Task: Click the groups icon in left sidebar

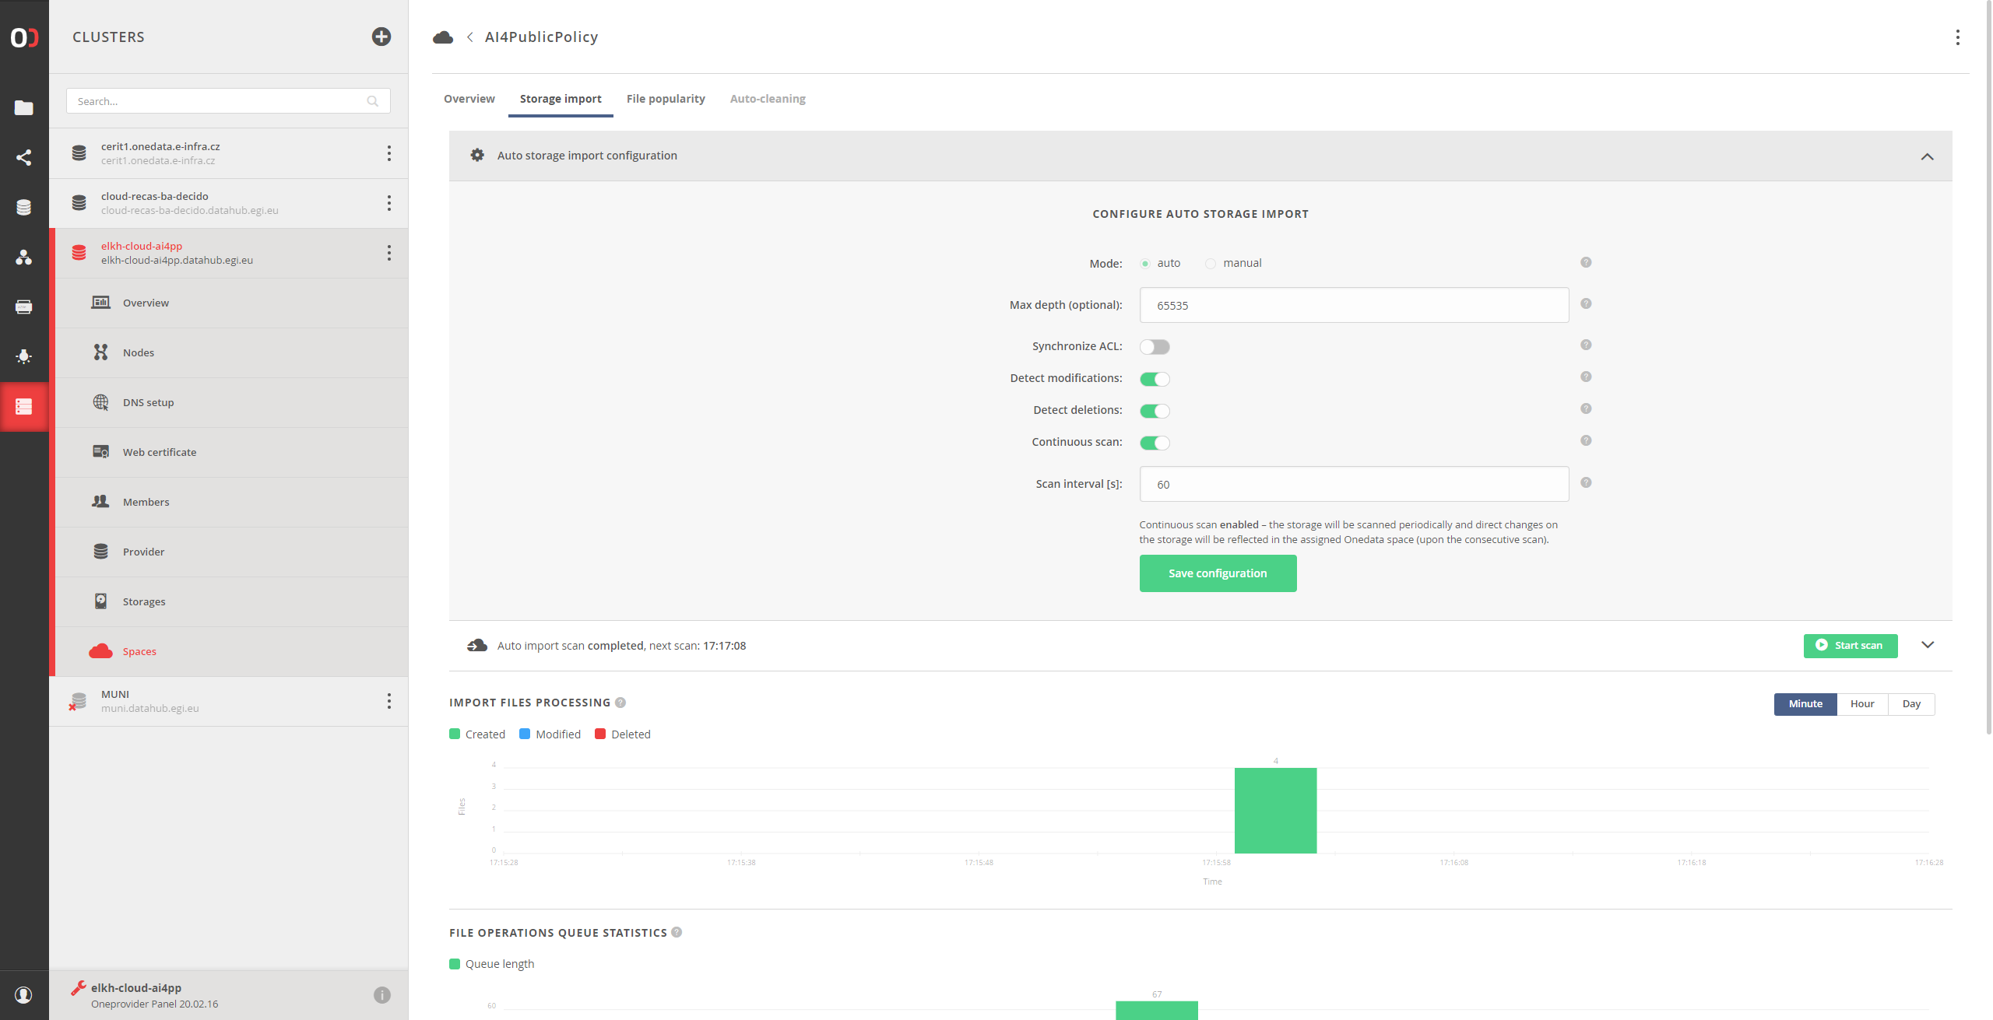Action: coord(24,258)
